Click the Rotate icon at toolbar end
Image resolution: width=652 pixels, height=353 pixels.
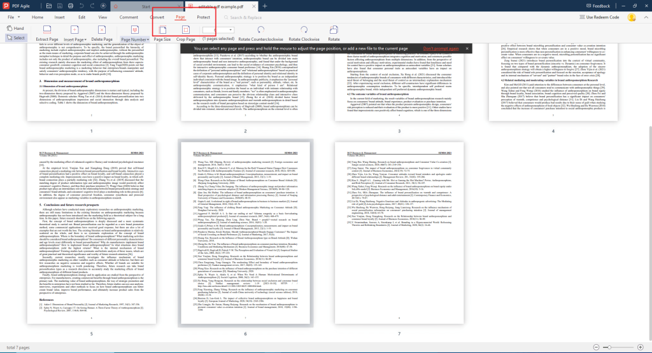[334, 30]
